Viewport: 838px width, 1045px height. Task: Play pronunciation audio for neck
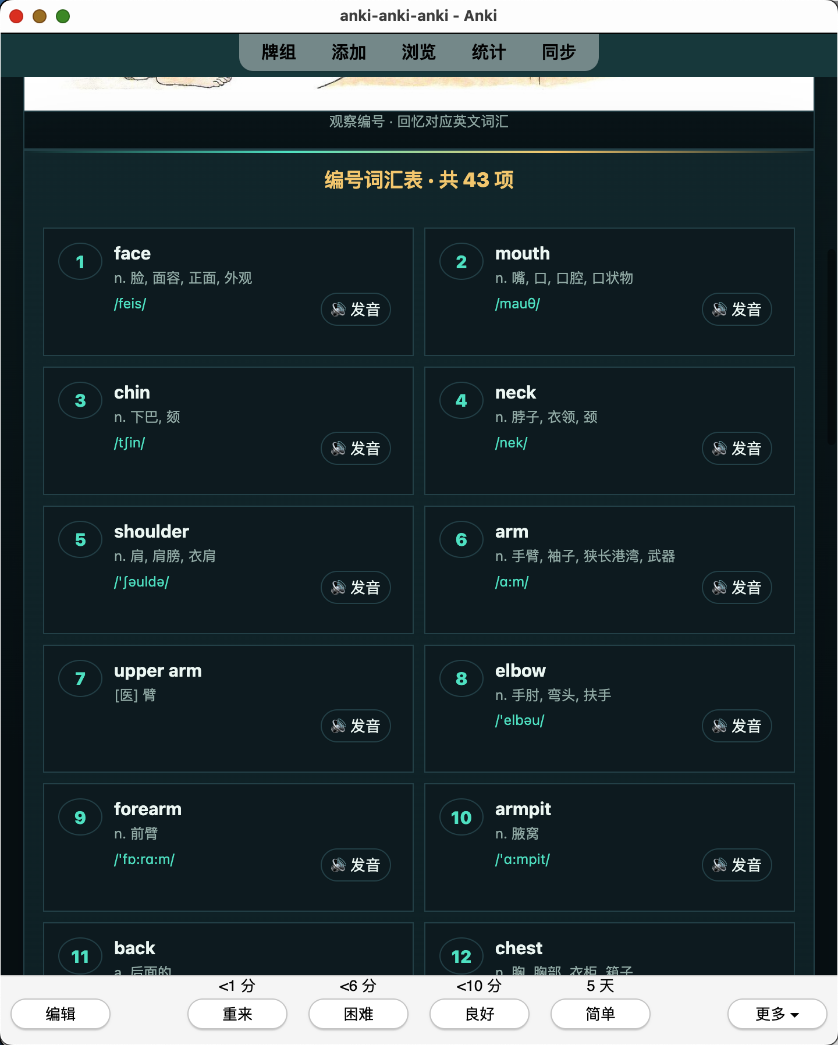click(737, 448)
